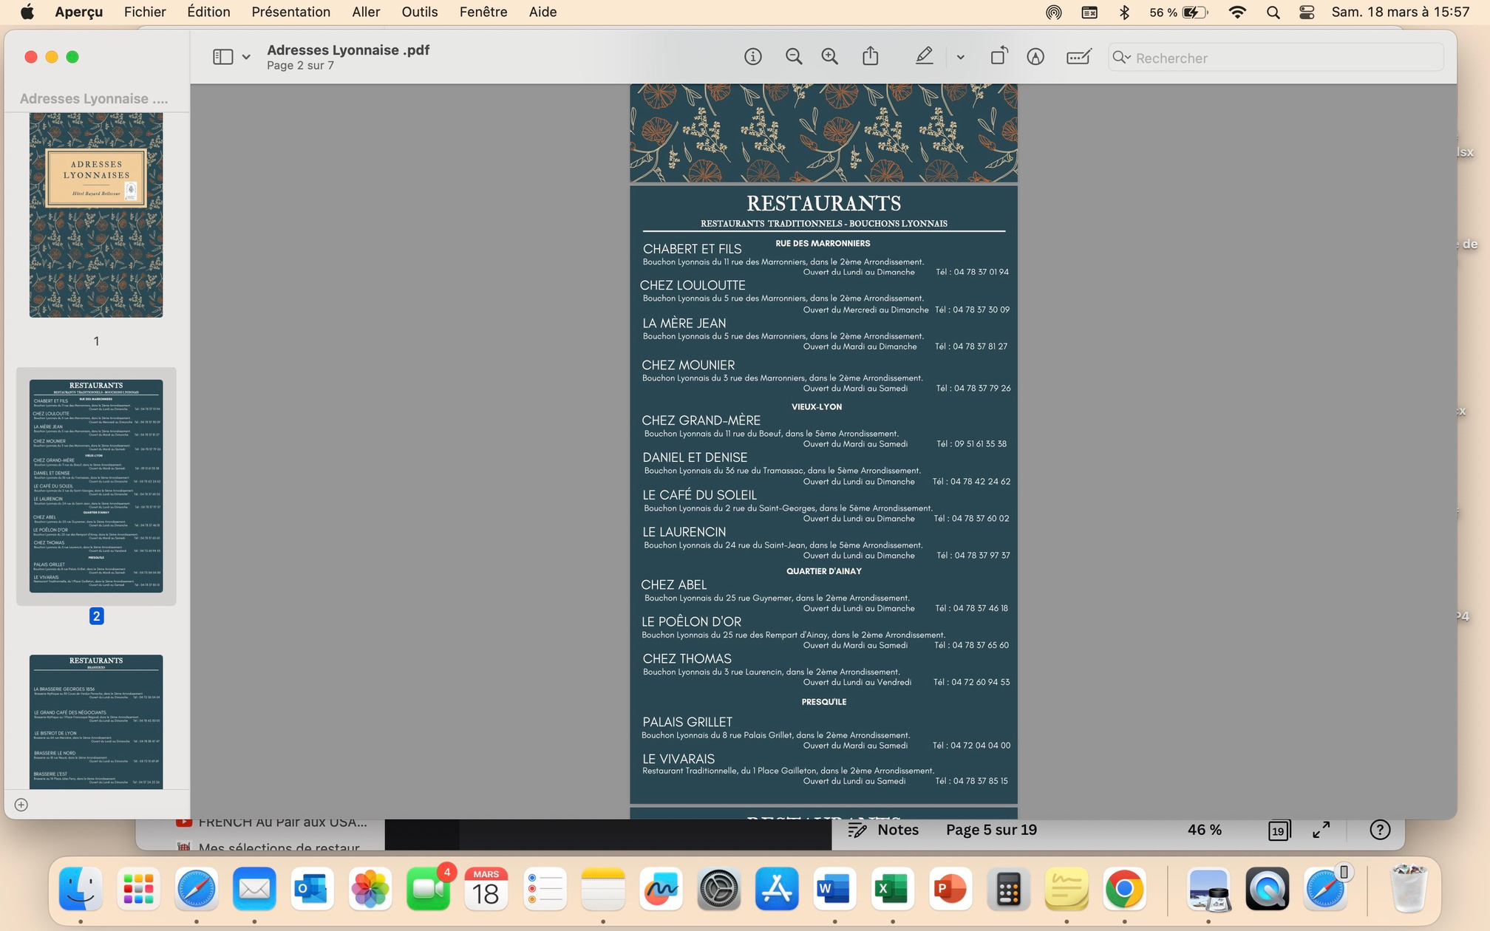Screen dimensions: 1490x931
Task: Click LE CAFÉ DU SOLEIL entry
Action: (699, 495)
